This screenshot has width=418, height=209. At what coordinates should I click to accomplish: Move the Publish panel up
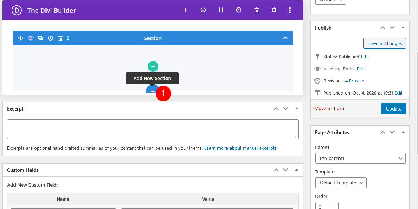click(x=383, y=27)
